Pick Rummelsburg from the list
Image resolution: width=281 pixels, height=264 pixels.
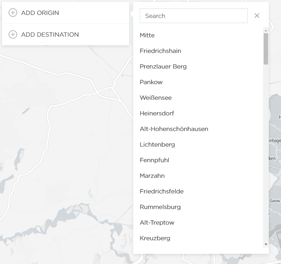pos(160,207)
